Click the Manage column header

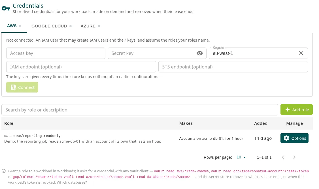click(295, 123)
